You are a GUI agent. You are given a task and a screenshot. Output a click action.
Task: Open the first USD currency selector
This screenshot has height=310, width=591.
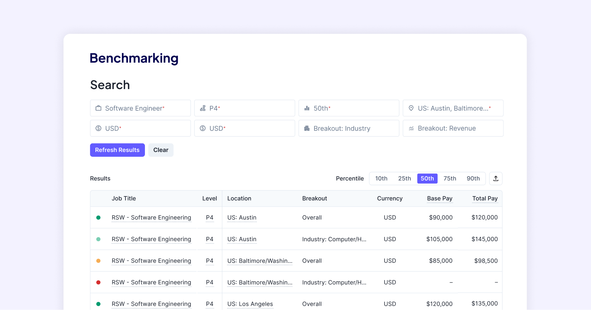point(140,128)
